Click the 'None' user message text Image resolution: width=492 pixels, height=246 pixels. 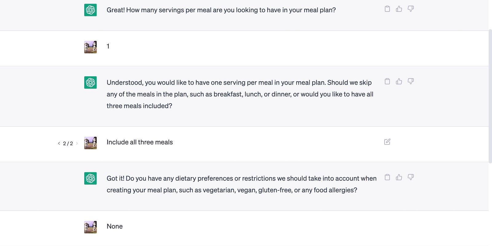click(x=114, y=226)
